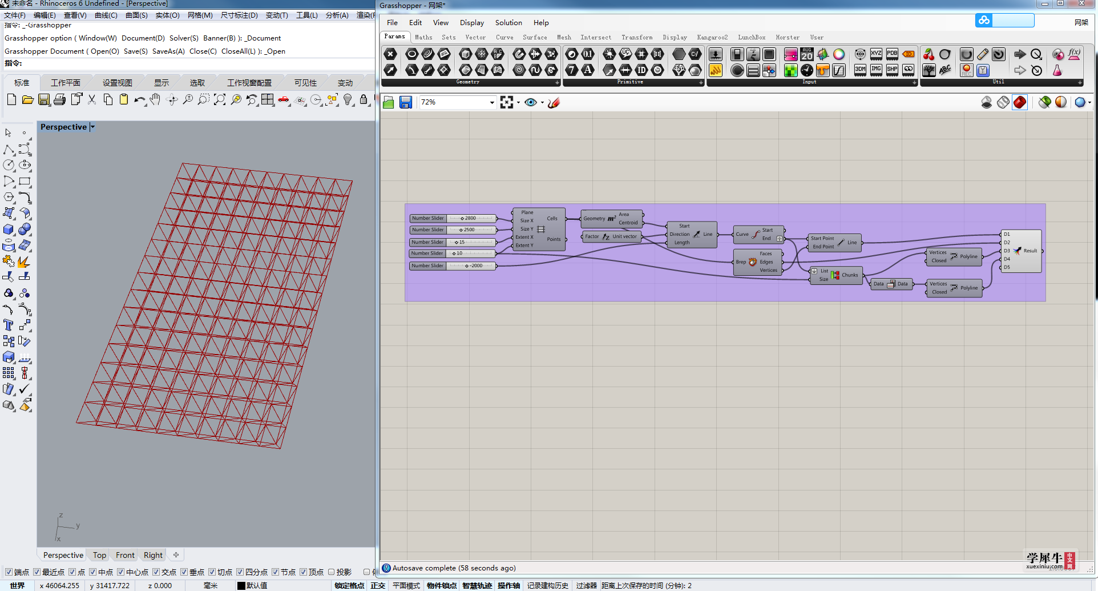Expand the Util panel plus button

1080,82
